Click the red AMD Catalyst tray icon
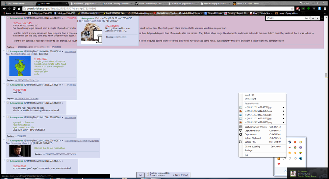The width and height of the screenshot is (329, 179). (x=279, y=164)
